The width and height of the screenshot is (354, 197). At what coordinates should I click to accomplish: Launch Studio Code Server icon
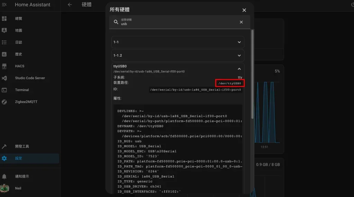(x=4, y=78)
